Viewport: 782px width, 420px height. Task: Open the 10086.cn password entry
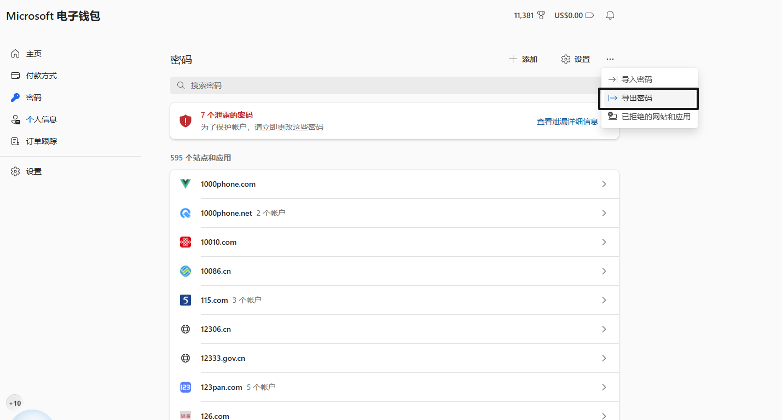(394, 271)
